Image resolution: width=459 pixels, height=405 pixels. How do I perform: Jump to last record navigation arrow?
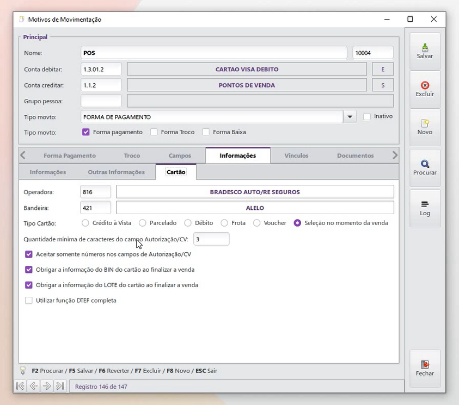(60, 387)
